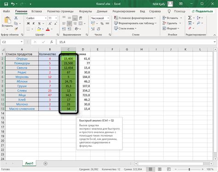Increase the cell indent
The width and height of the screenshot is (218, 172).
tap(69, 29)
